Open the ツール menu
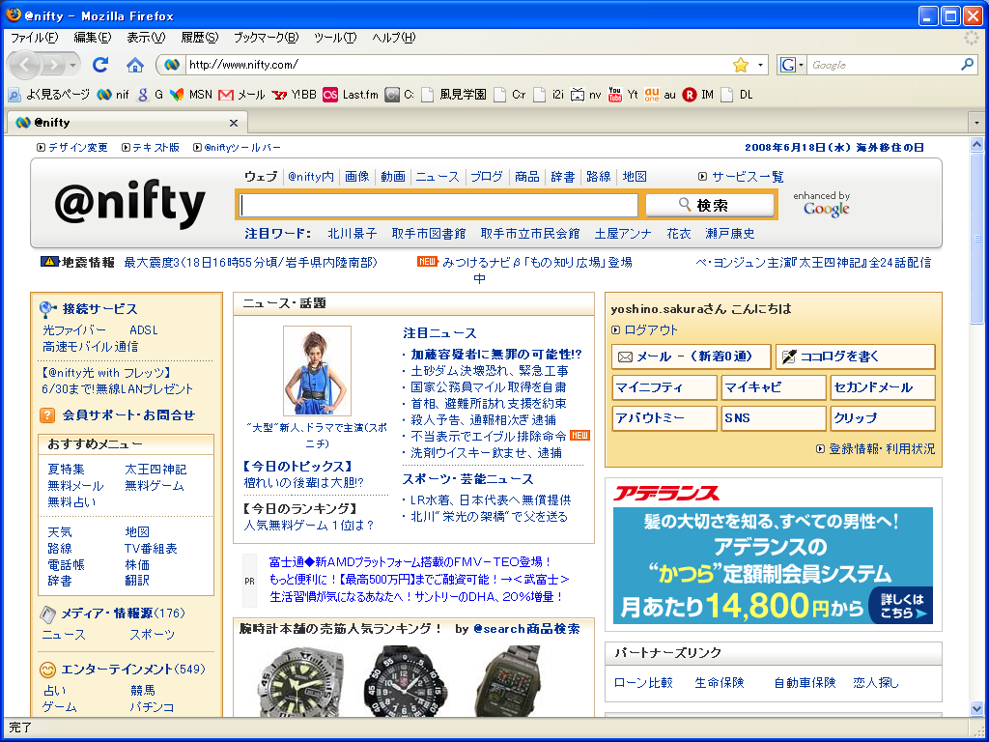The height and width of the screenshot is (742, 989). click(335, 38)
